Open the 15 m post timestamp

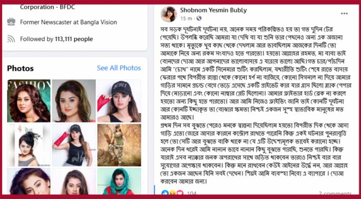click(186, 18)
